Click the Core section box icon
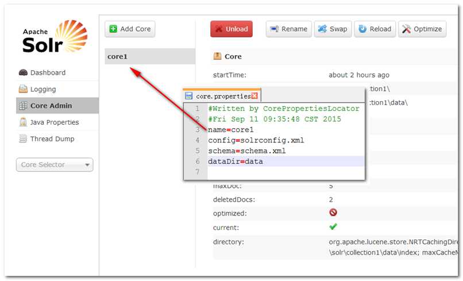The height and width of the screenshot is (281, 463). [x=217, y=56]
